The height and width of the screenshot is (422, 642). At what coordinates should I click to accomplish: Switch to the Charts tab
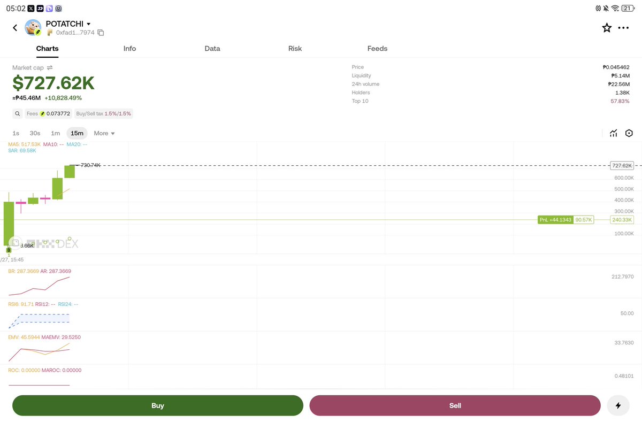click(47, 48)
